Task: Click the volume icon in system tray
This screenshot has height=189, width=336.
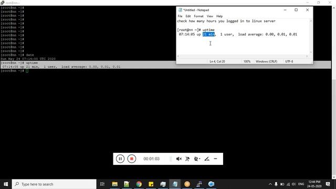Action: click(x=294, y=184)
